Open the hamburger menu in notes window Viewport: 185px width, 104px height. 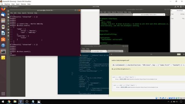184,54
